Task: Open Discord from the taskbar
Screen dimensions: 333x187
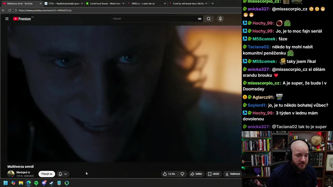Action: click(x=44, y=183)
